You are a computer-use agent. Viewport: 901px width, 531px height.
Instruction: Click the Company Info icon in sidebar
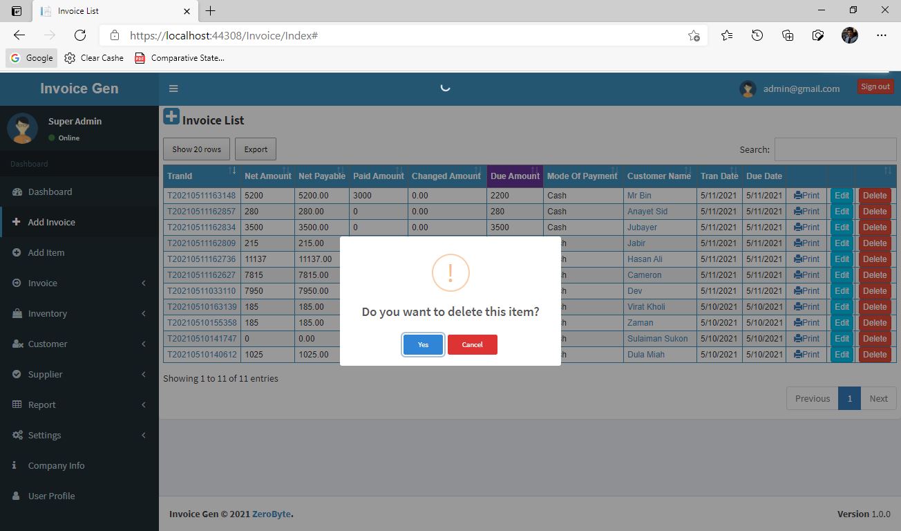16,465
